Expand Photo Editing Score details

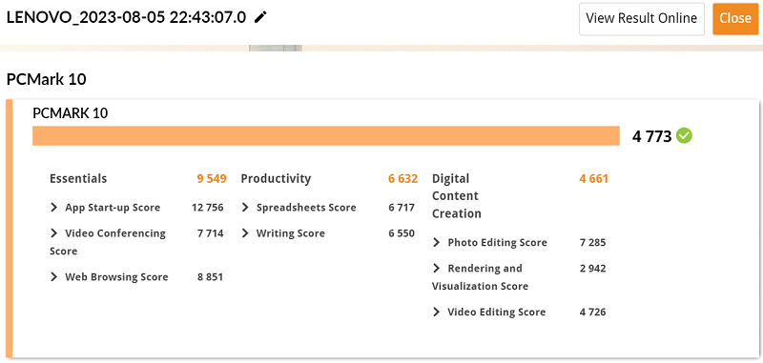[437, 242]
